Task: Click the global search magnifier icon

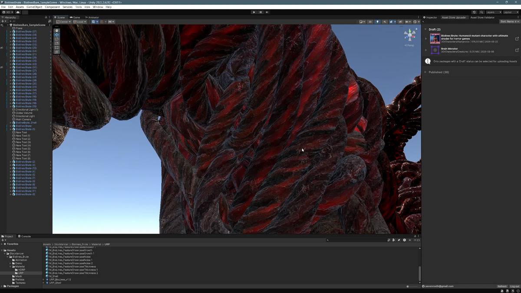Action: tap(481, 12)
